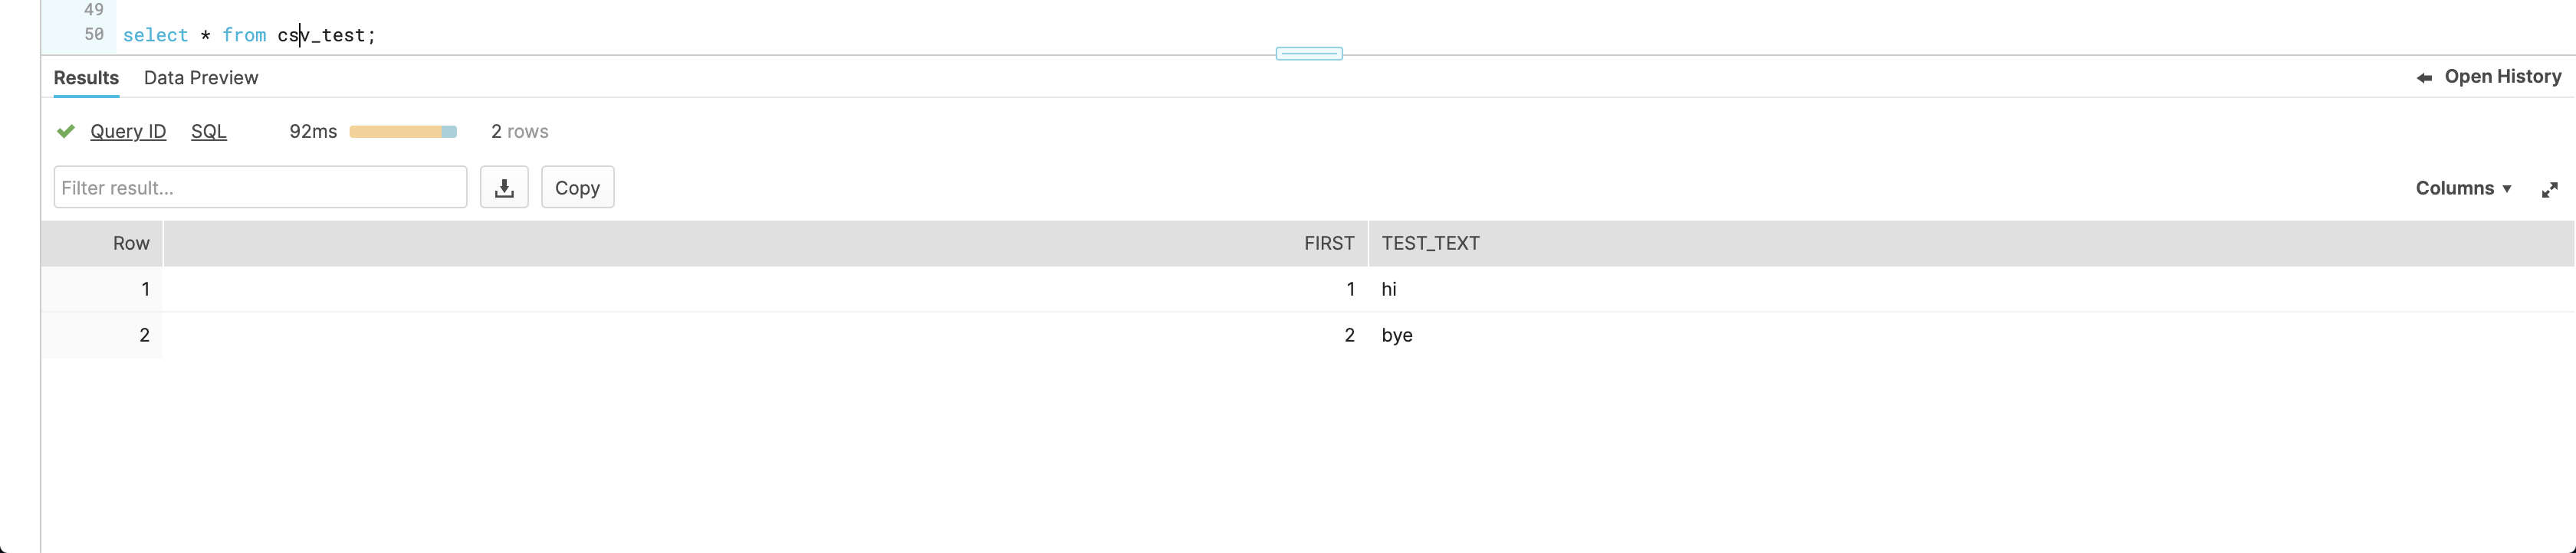This screenshot has width=2576, height=553.
Task: Open the Query ID link
Action: [x=128, y=132]
